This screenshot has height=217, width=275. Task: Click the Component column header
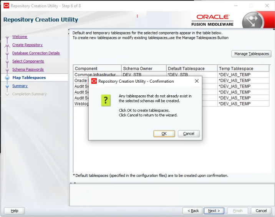point(97,69)
